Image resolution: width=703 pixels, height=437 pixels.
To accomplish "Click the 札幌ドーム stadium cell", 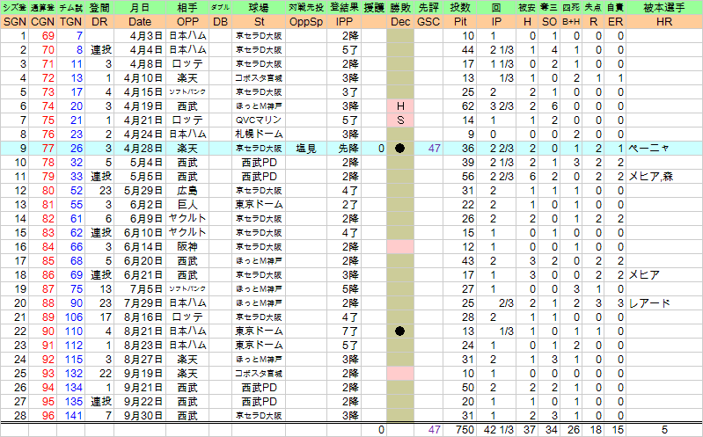I will click(259, 135).
